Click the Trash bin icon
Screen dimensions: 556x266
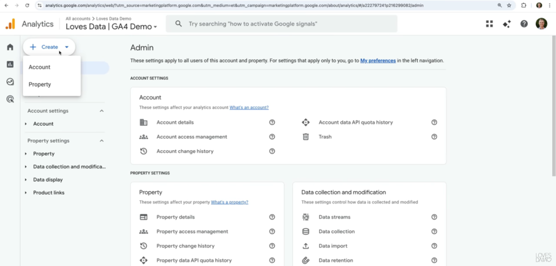pyautogui.click(x=306, y=137)
